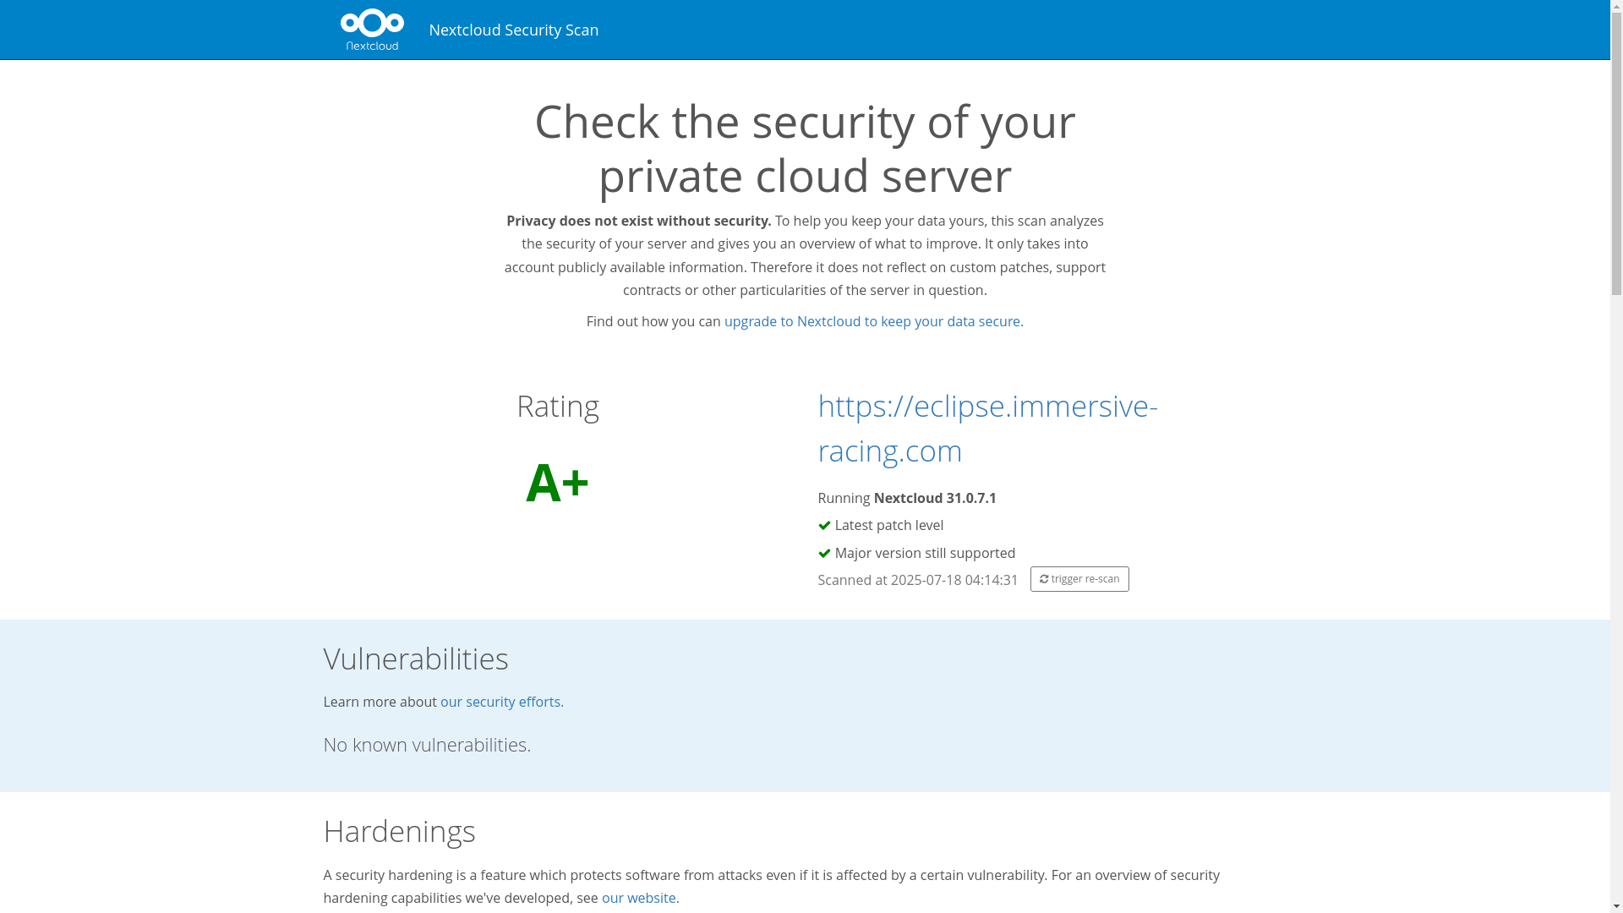Click the Major version still supported text
This screenshot has height=913, width=1623.
coord(925,553)
